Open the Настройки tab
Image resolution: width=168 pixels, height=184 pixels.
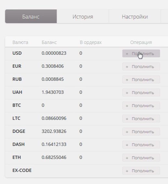pyautogui.click(x=135, y=16)
